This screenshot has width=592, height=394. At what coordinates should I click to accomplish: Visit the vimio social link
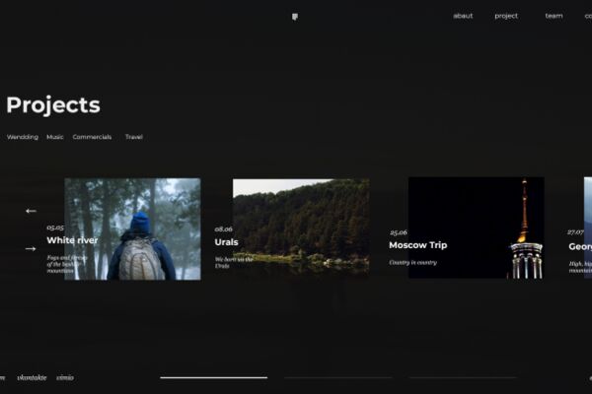pos(65,377)
